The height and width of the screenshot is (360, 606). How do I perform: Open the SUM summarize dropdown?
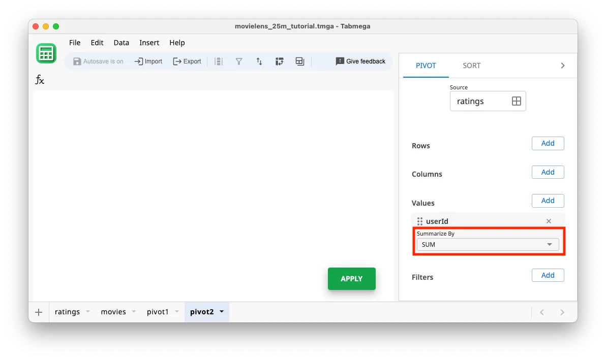pos(487,244)
